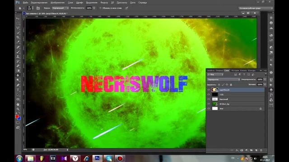Toggle visibility of the black thumbnail layer
289x162 pixels.
tap(209, 94)
